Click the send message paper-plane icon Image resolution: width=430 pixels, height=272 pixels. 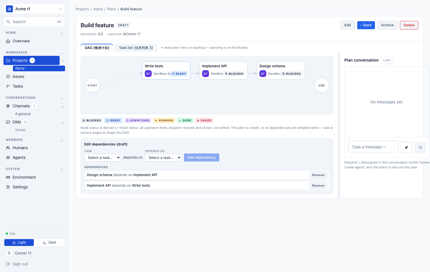point(420,147)
